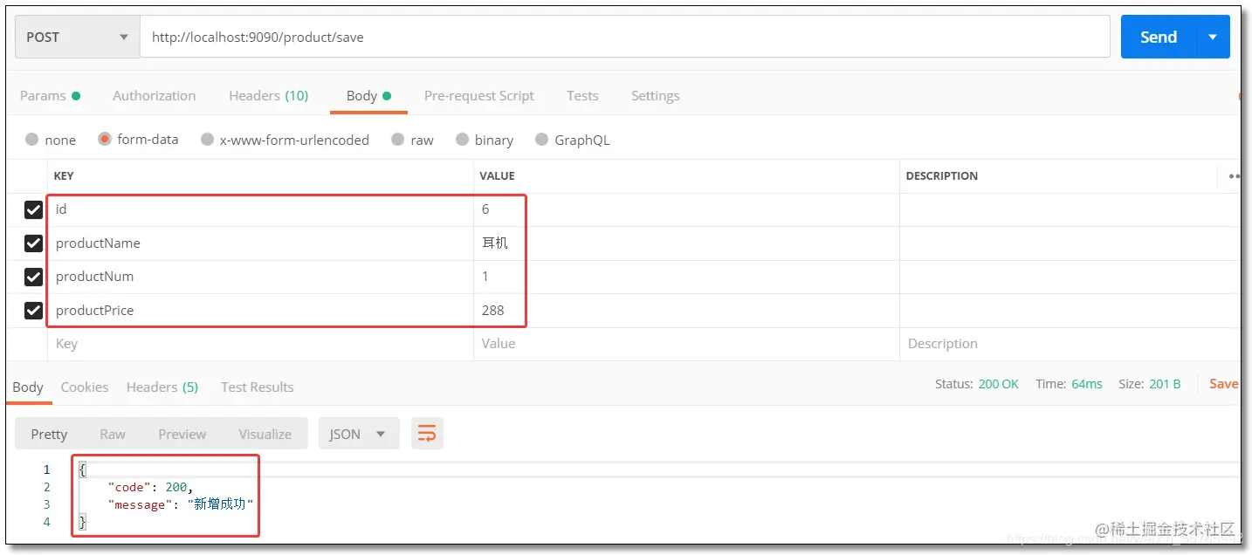Open the Tests tab

(x=582, y=96)
